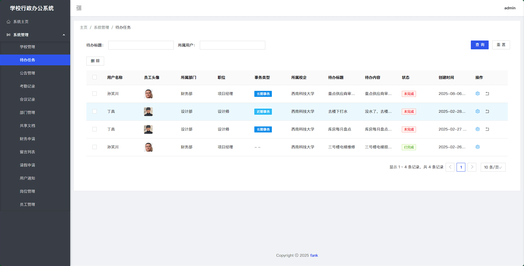
Task: Click the return icon for 去楼下打水 task
Action: pyautogui.click(x=487, y=111)
